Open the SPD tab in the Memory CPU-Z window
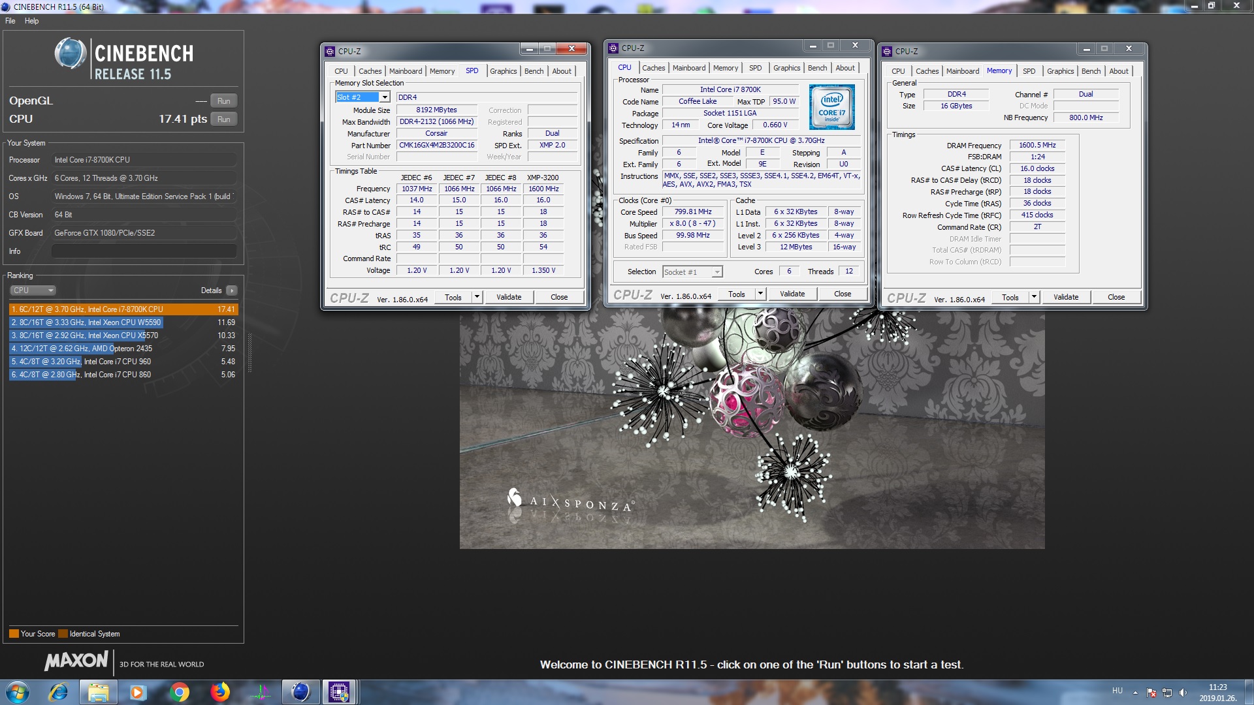 [1029, 71]
